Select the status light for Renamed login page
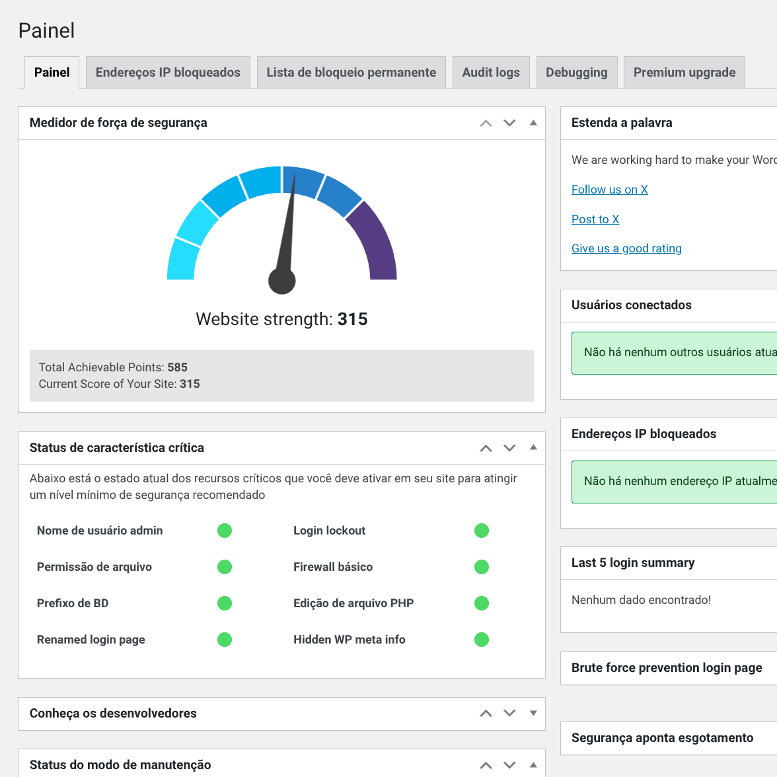Screen dimensions: 777x777 point(225,639)
